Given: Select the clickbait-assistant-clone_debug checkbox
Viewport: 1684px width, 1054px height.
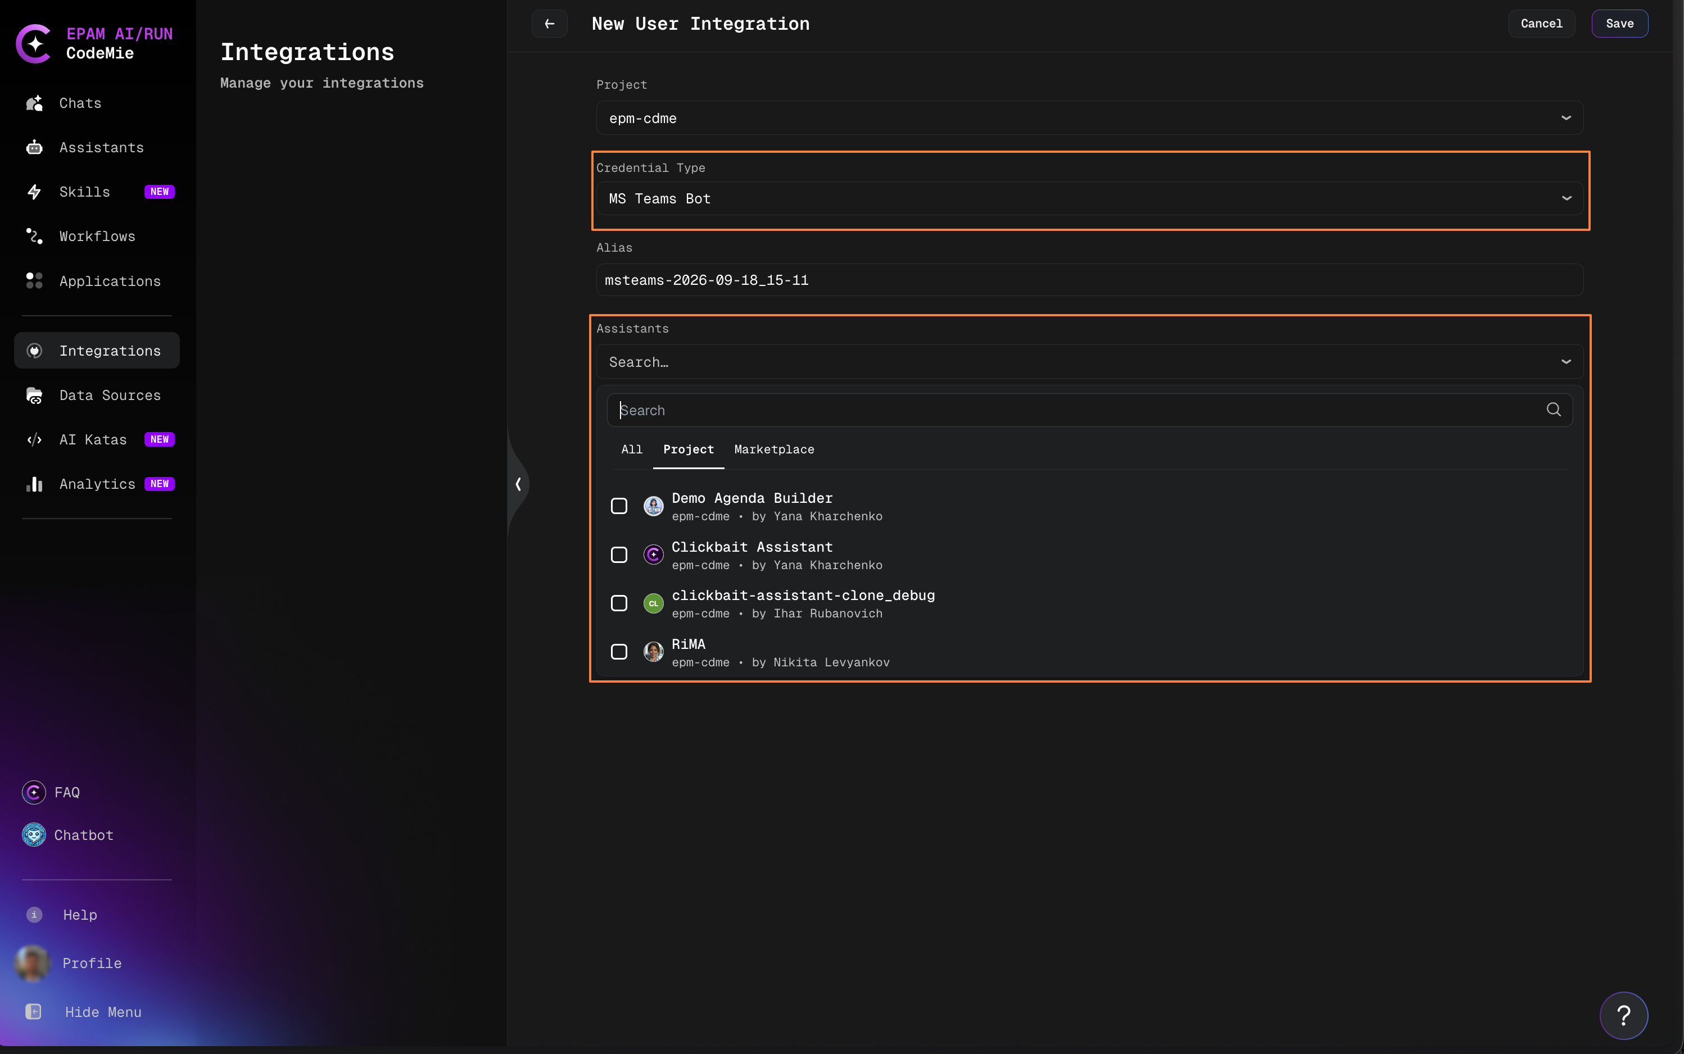Looking at the screenshot, I should pos(618,603).
